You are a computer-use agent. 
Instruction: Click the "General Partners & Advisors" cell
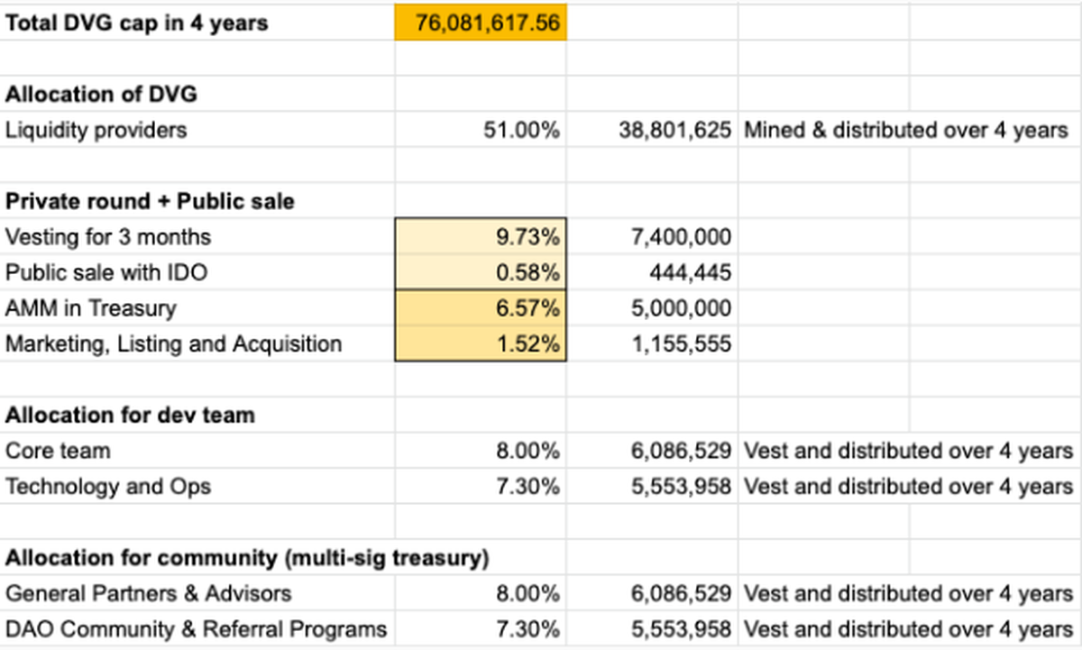tap(149, 594)
